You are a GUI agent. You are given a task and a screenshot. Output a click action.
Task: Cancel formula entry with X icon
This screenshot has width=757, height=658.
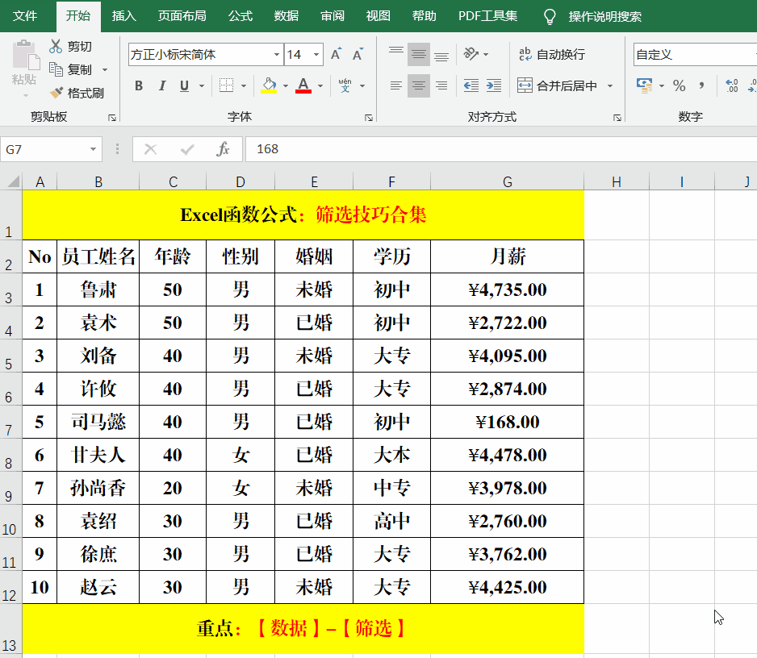tap(151, 149)
